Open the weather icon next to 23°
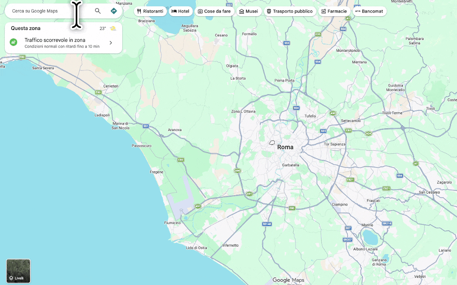 pos(113,28)
